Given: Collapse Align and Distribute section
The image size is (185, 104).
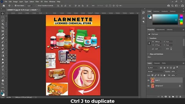Looking at the screenshot, I should point(148,54).
